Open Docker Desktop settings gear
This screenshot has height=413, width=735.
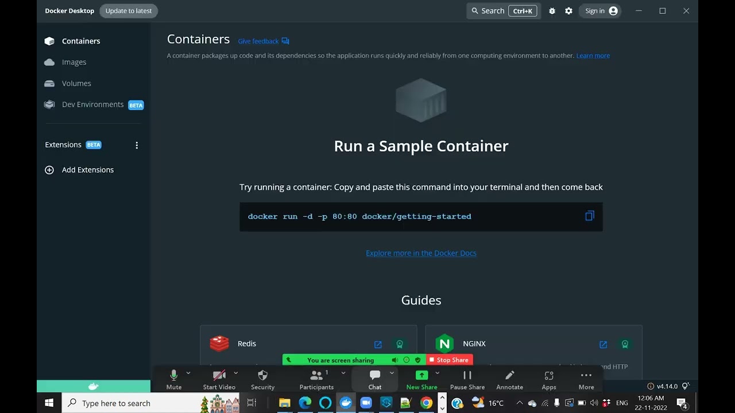(568, 11)
